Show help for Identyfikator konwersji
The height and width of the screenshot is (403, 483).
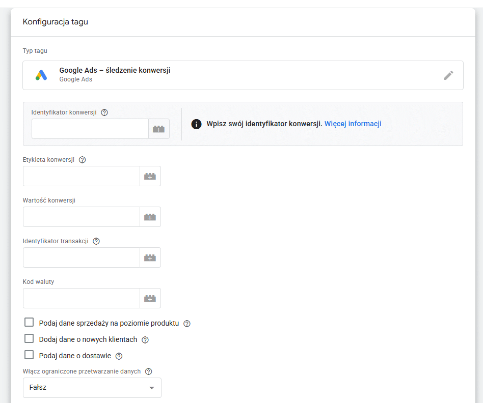tap(104, 112)
